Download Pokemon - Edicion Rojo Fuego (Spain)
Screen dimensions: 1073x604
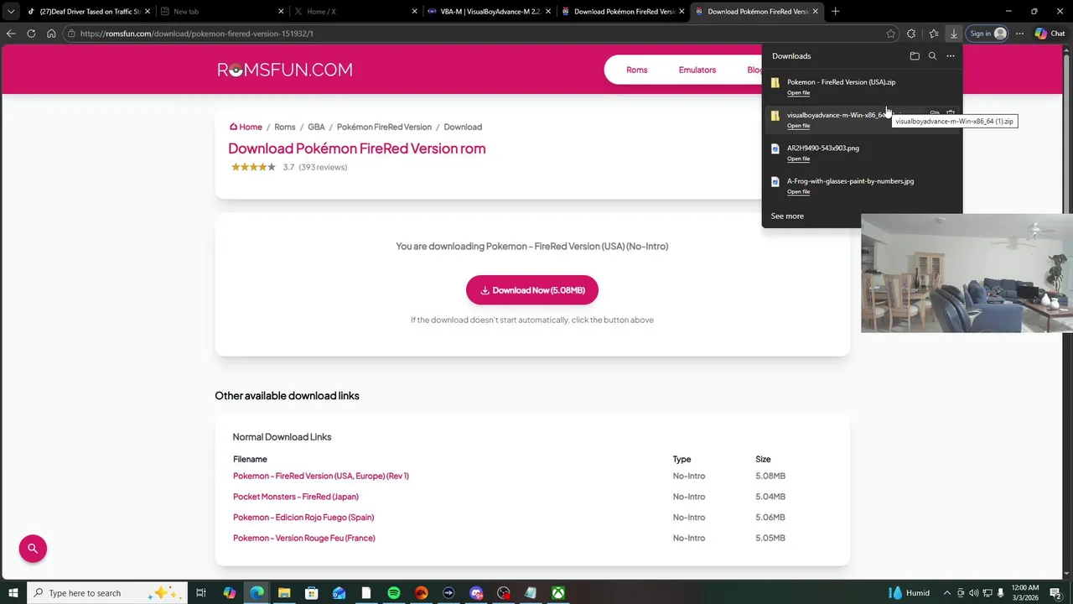[303, 518]
